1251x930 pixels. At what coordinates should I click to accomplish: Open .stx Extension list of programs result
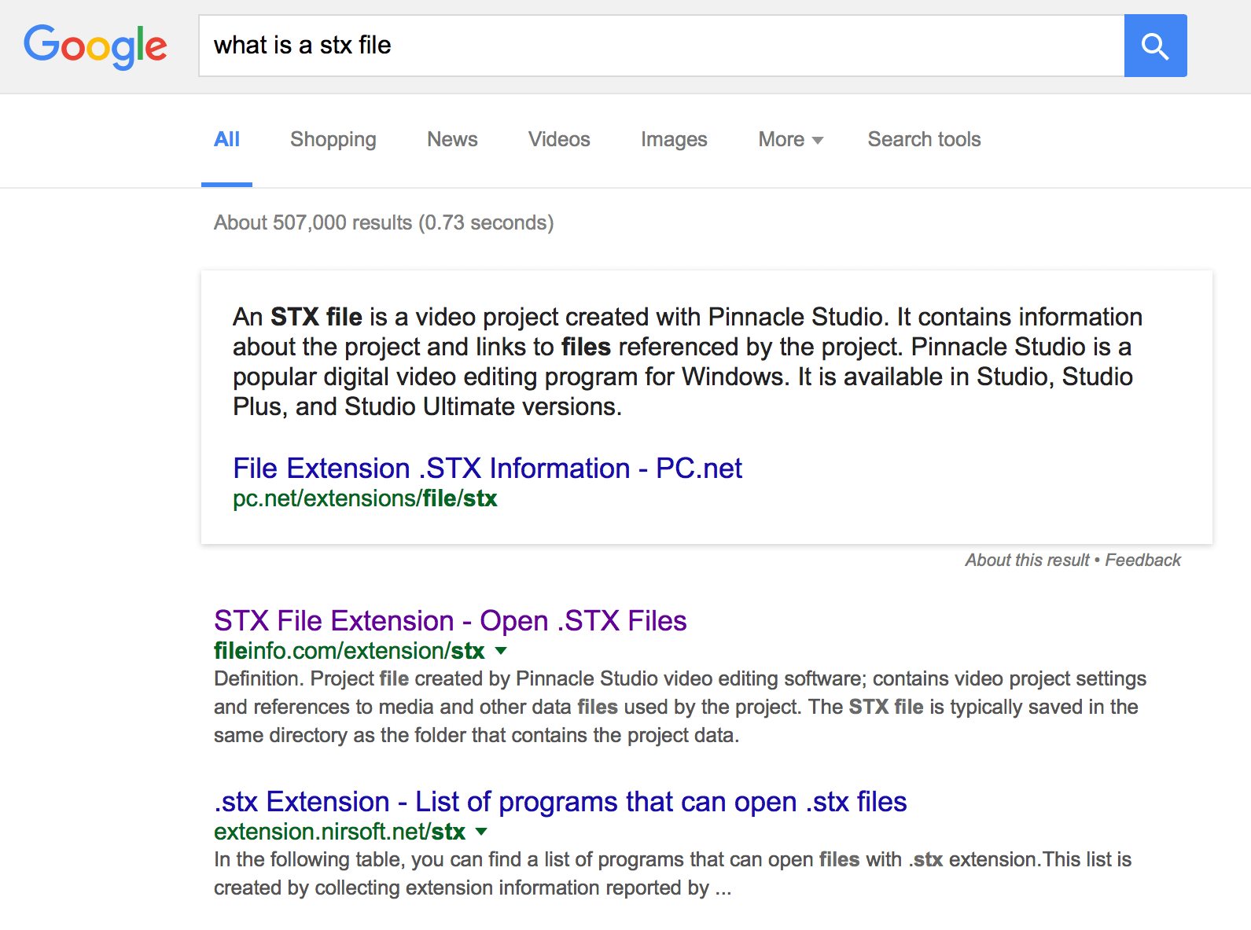click(x=560, y=802)
